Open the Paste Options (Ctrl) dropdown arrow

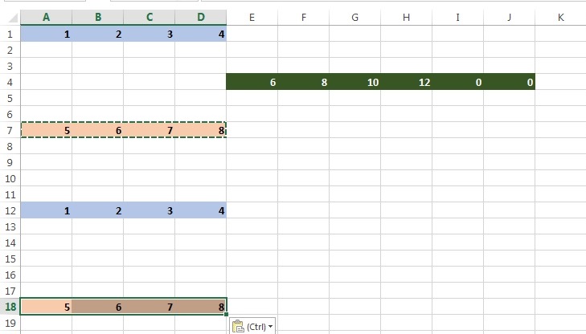272,327
